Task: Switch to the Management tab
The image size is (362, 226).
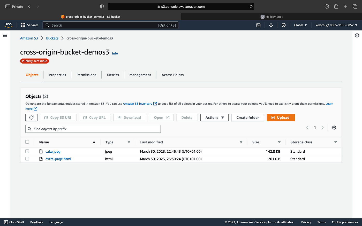Action: pyautogui.click(x=140, y=75)
